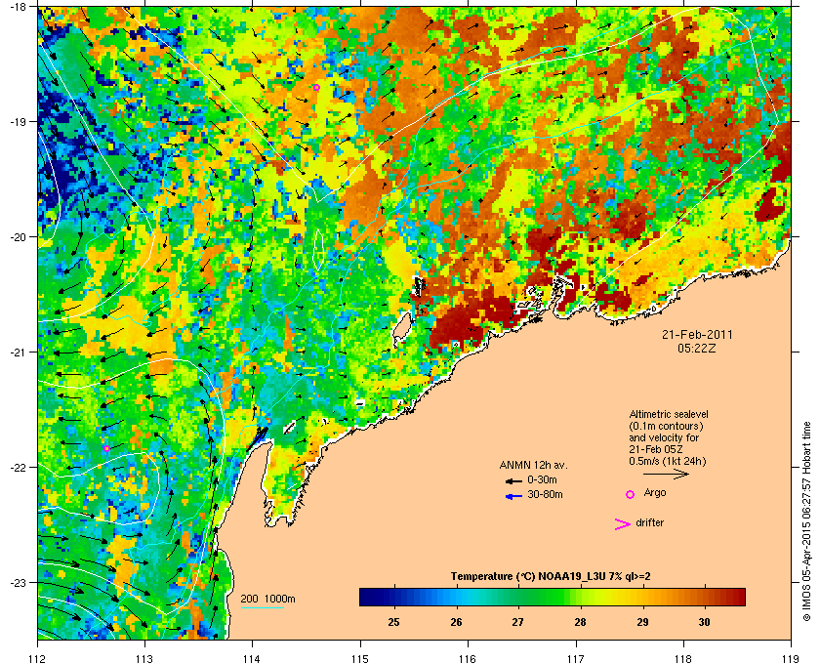Click the date text 21-Feb-2011

[x=697, y=334]
